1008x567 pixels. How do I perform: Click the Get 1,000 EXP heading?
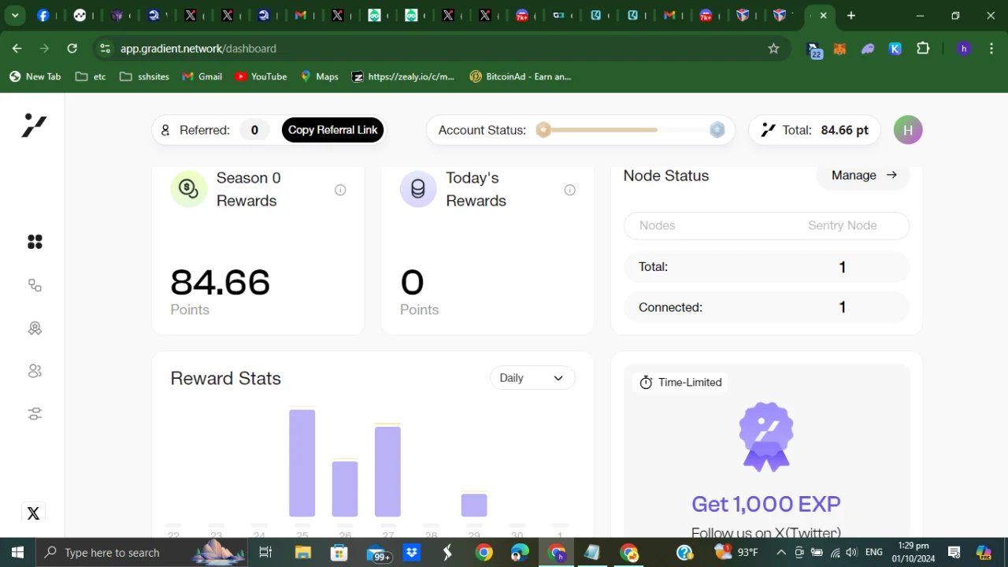tap(766, 504)
